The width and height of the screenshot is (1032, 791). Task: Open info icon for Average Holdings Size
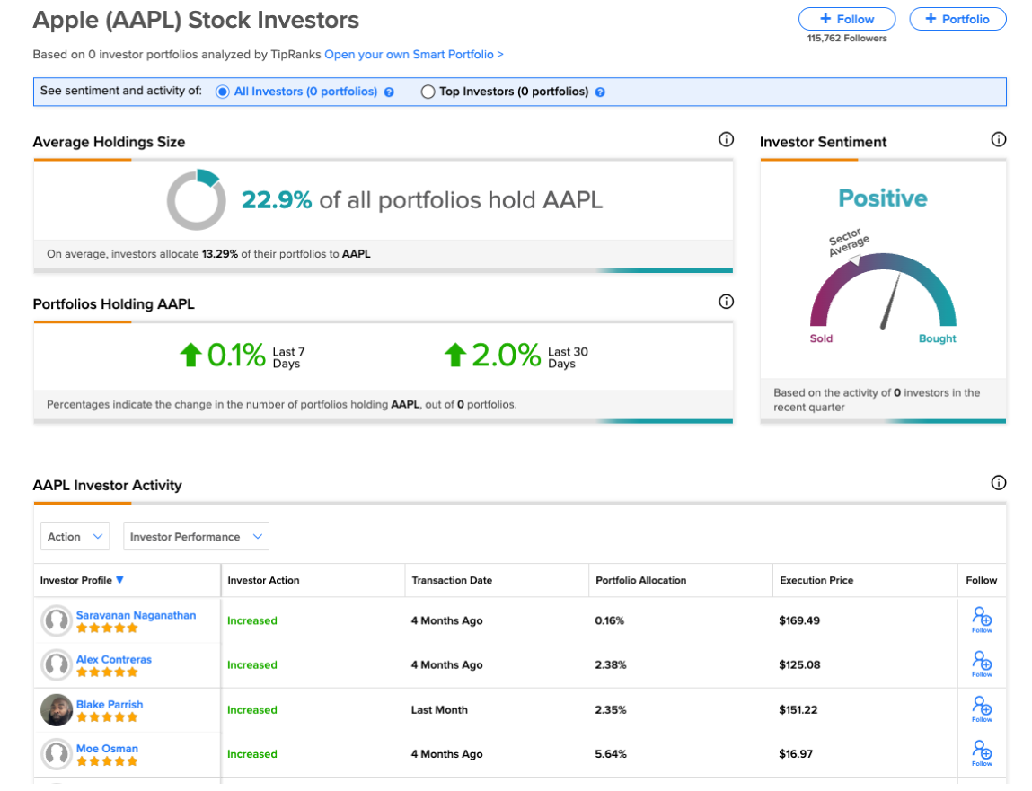[726, 139]
